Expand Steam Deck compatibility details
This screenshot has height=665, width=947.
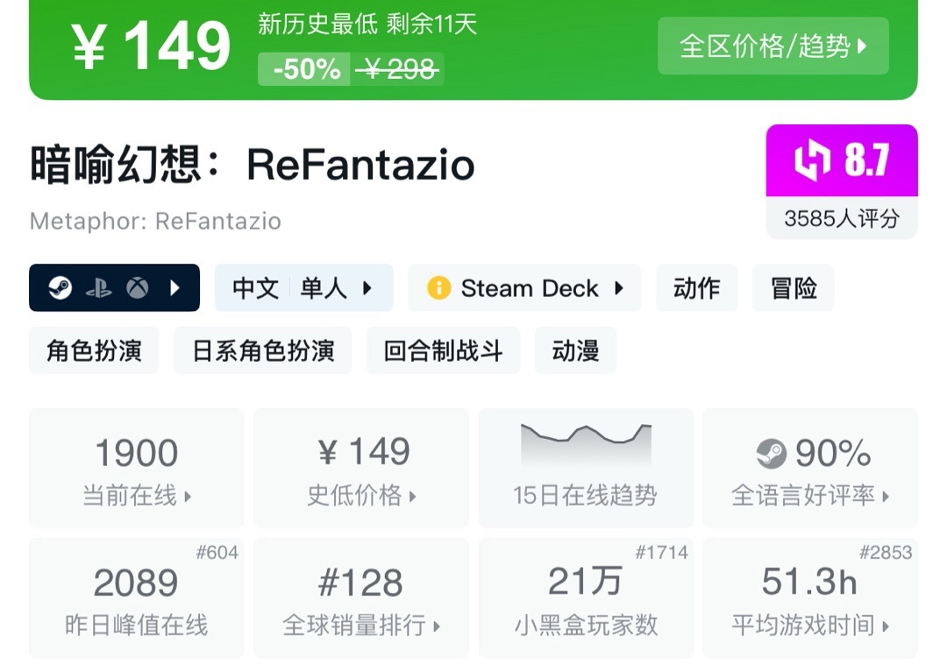pos(618,288)
